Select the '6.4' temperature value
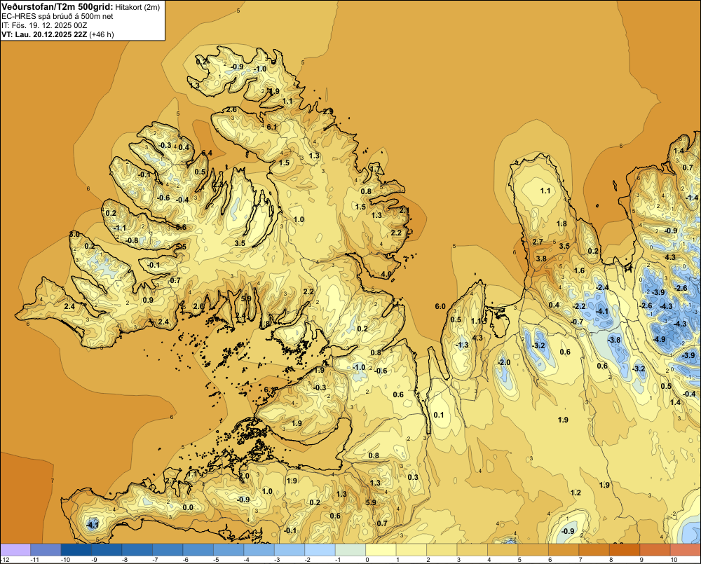Screen dimensions: 701x564 [x=207, y=153]
